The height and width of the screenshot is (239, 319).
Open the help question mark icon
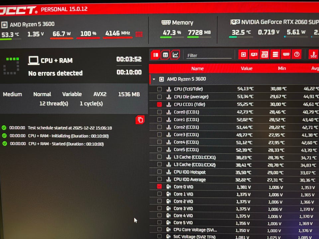(297, 54)
